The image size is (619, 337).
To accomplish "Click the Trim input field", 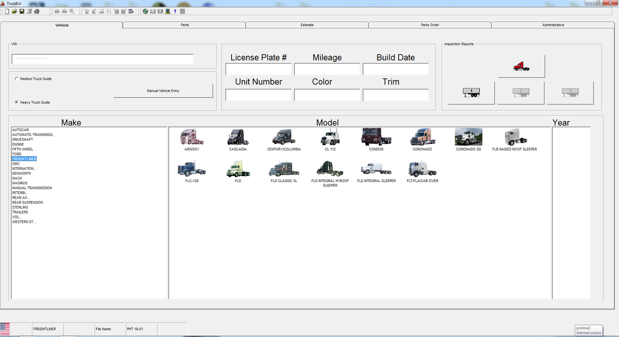I will [396, 95].
